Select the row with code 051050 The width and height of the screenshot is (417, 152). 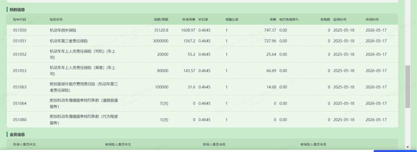pyautogui.click(x=20, y=30)
